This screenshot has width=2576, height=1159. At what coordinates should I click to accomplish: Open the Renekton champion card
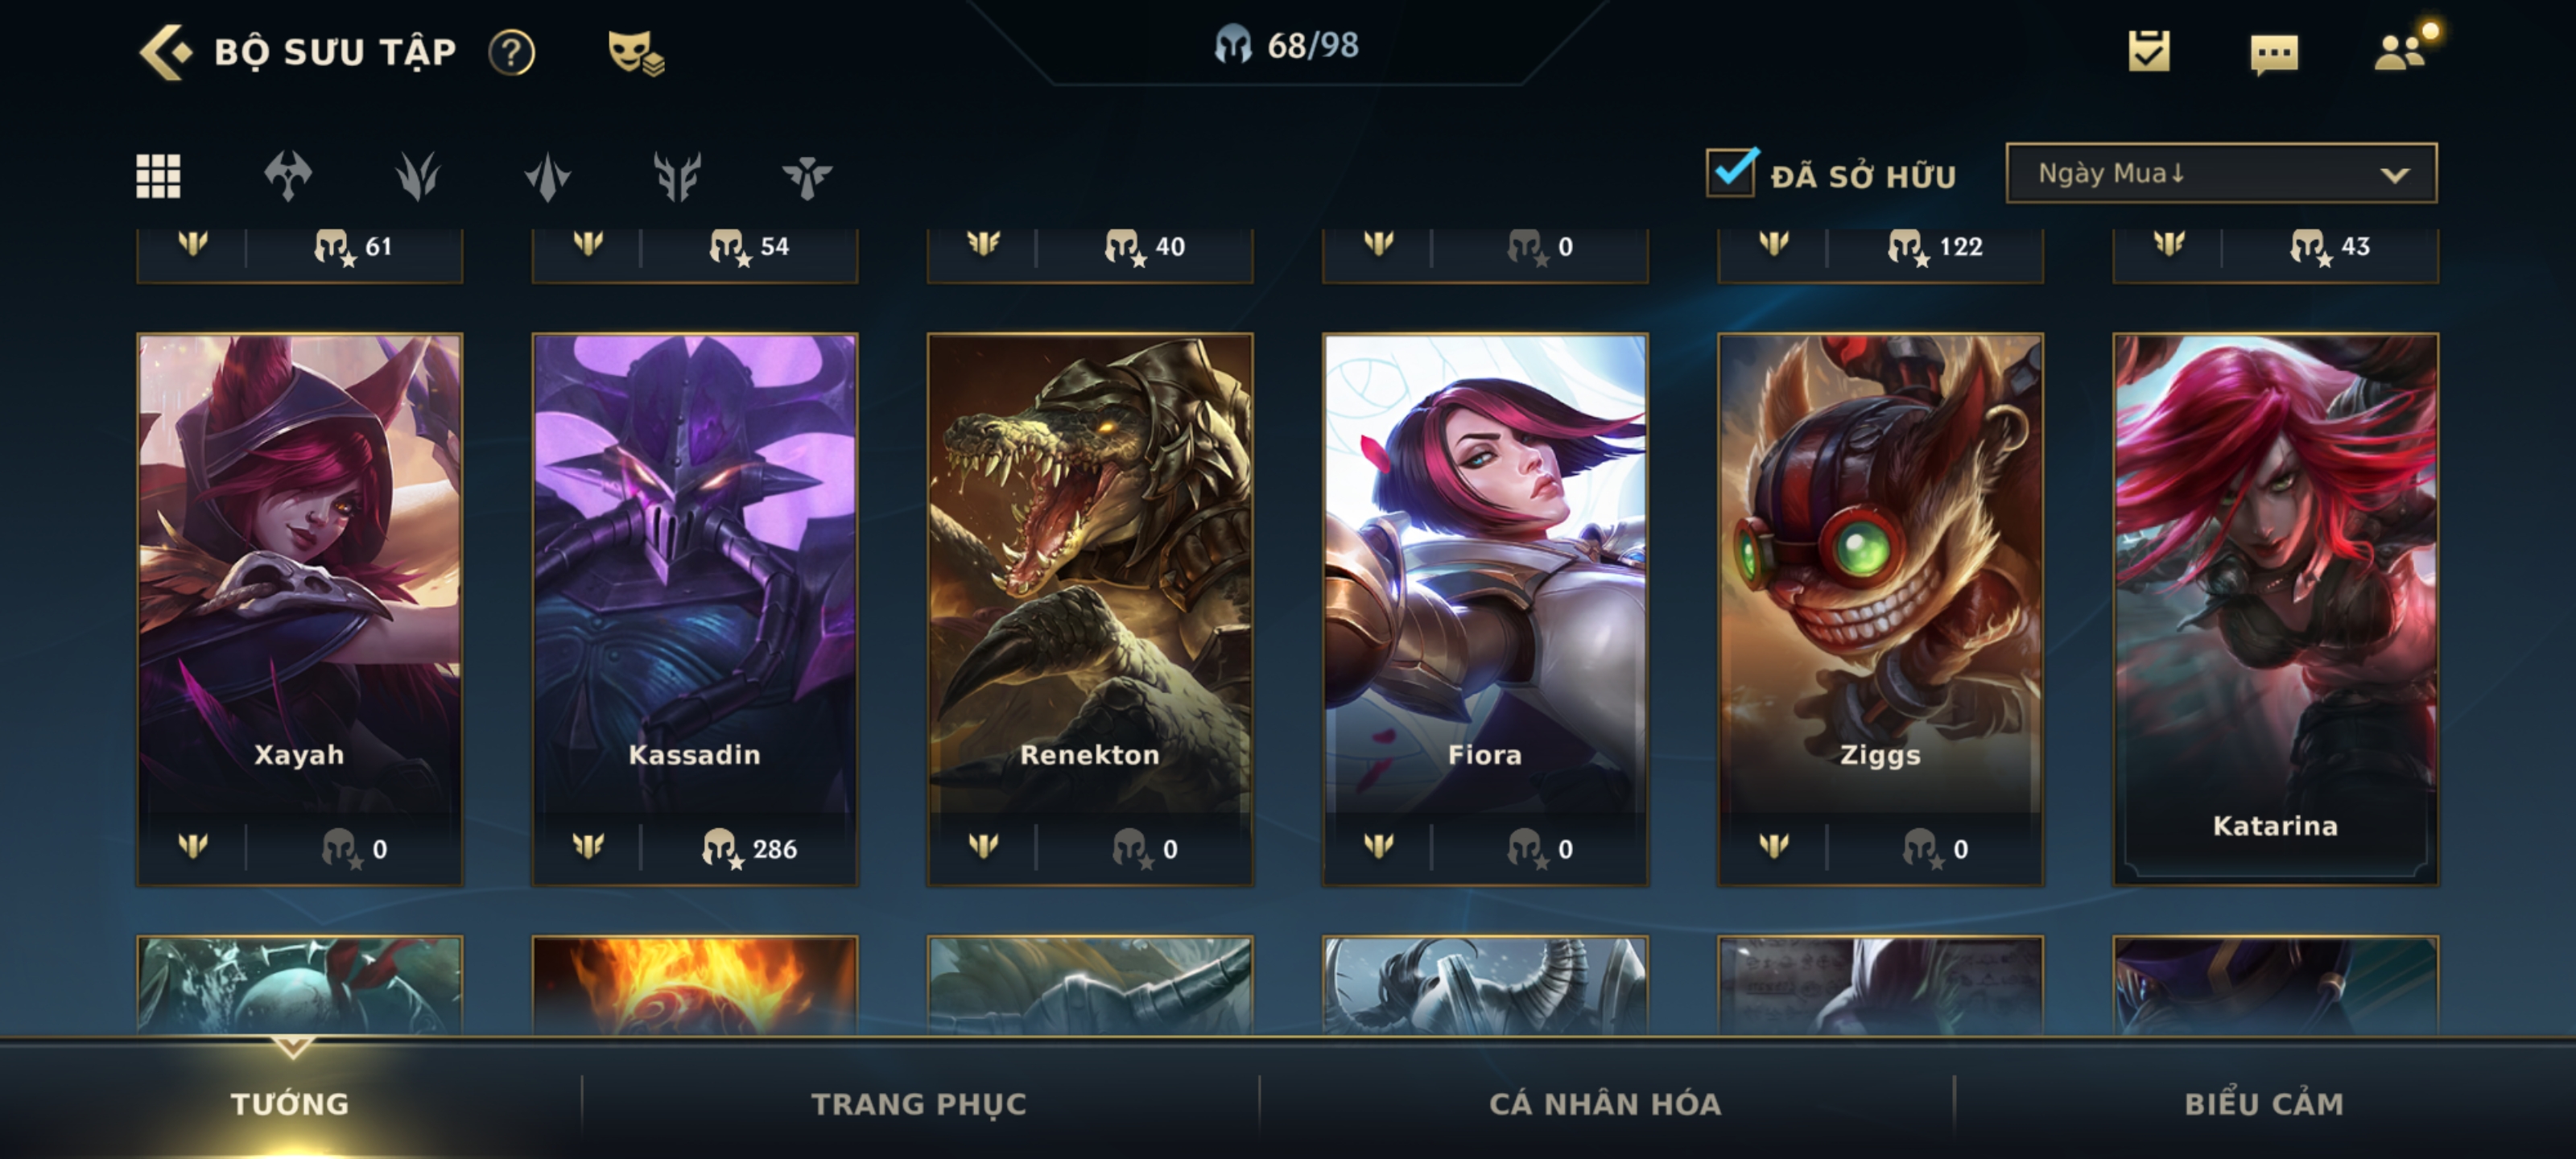(x=1090, y=609)
